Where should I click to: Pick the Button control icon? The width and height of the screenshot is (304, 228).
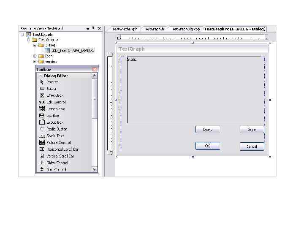point(42,89)
